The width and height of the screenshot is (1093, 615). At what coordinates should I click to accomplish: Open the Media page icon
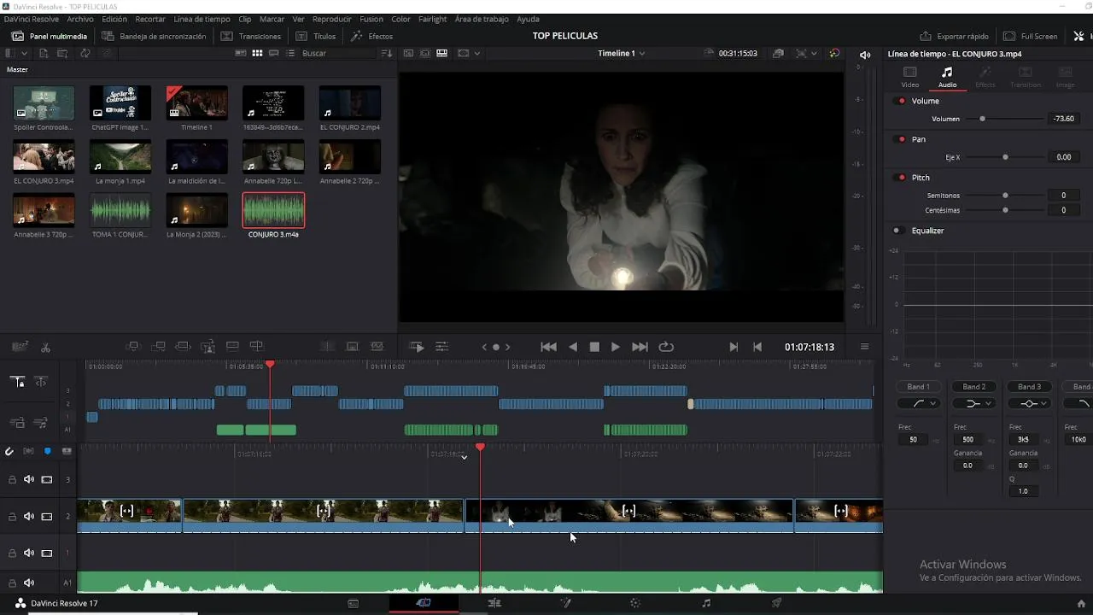pos(354,603)
